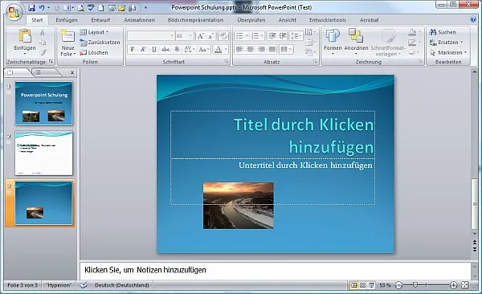482x294 pixels.
Task: Save the presentation via quick access toolbar
Action: (31, 8)
